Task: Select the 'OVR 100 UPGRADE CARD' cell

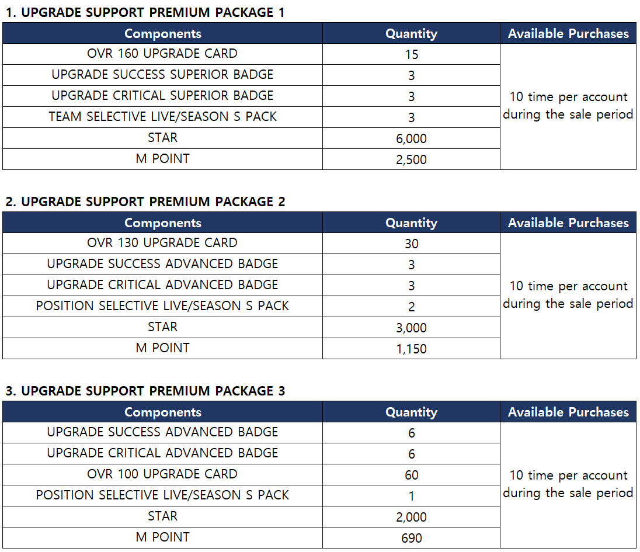Action: tap(162, 474)
